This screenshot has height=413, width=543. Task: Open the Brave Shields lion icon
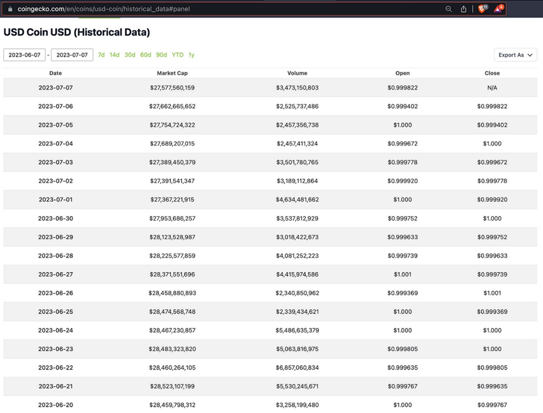[x=481, y=9]
